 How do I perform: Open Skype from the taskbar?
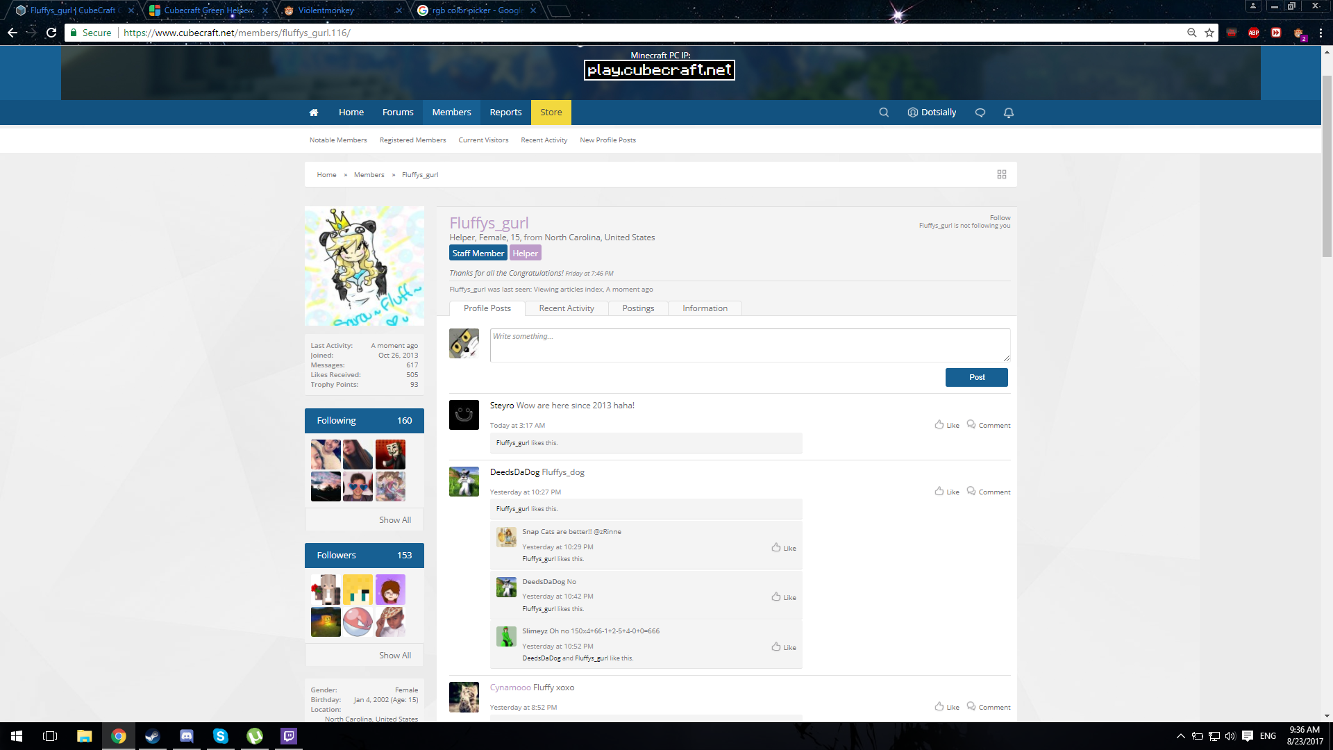tap(221, 736)
